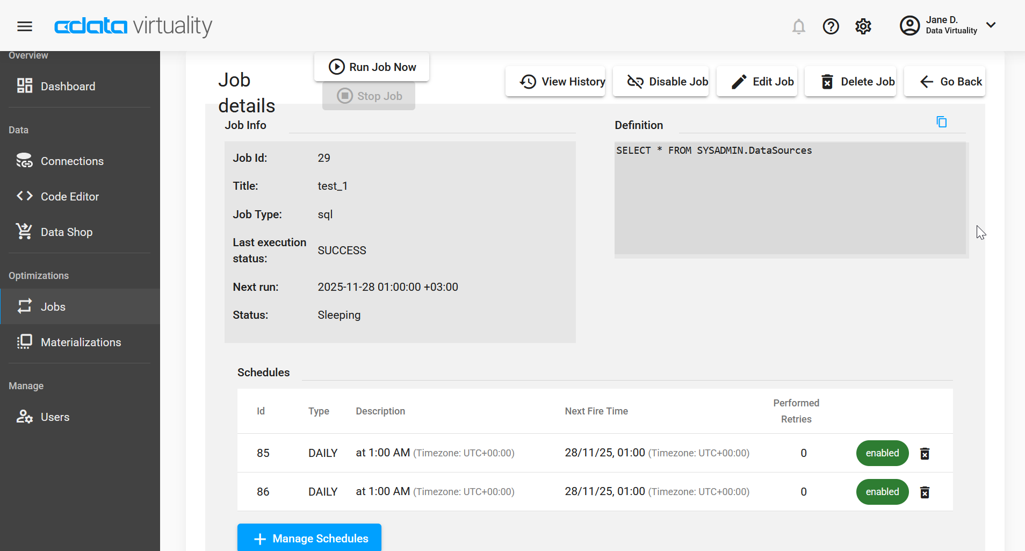1025x551 pixels.
Task: Open the Dashboard via its grid icon
Action: 24,85
